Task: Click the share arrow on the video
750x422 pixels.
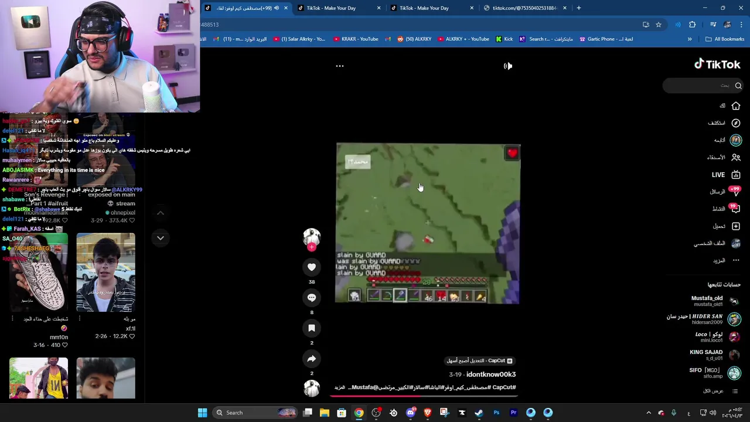Action: 312,359
